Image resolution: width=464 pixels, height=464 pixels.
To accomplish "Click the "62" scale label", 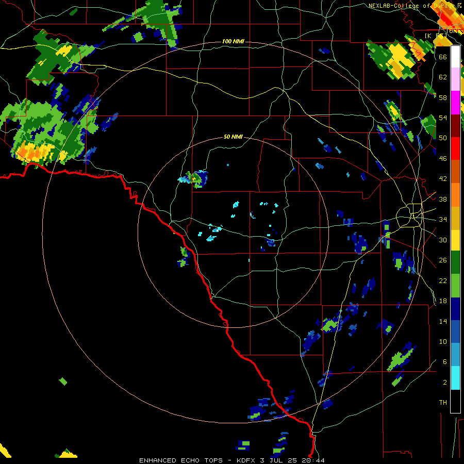I will click(x=443, y=77).
